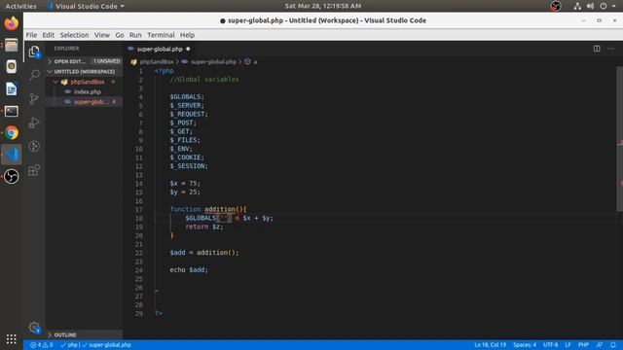Open the Run menu
This screenshot has height=350, width=623.
[x=135, y=35]
